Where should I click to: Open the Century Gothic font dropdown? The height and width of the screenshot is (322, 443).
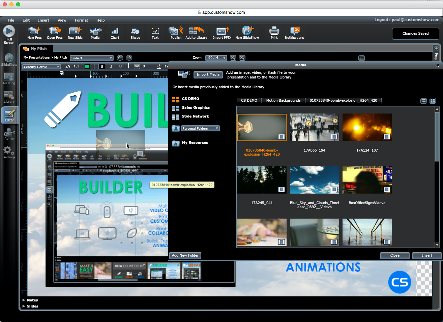click(42, 67)
